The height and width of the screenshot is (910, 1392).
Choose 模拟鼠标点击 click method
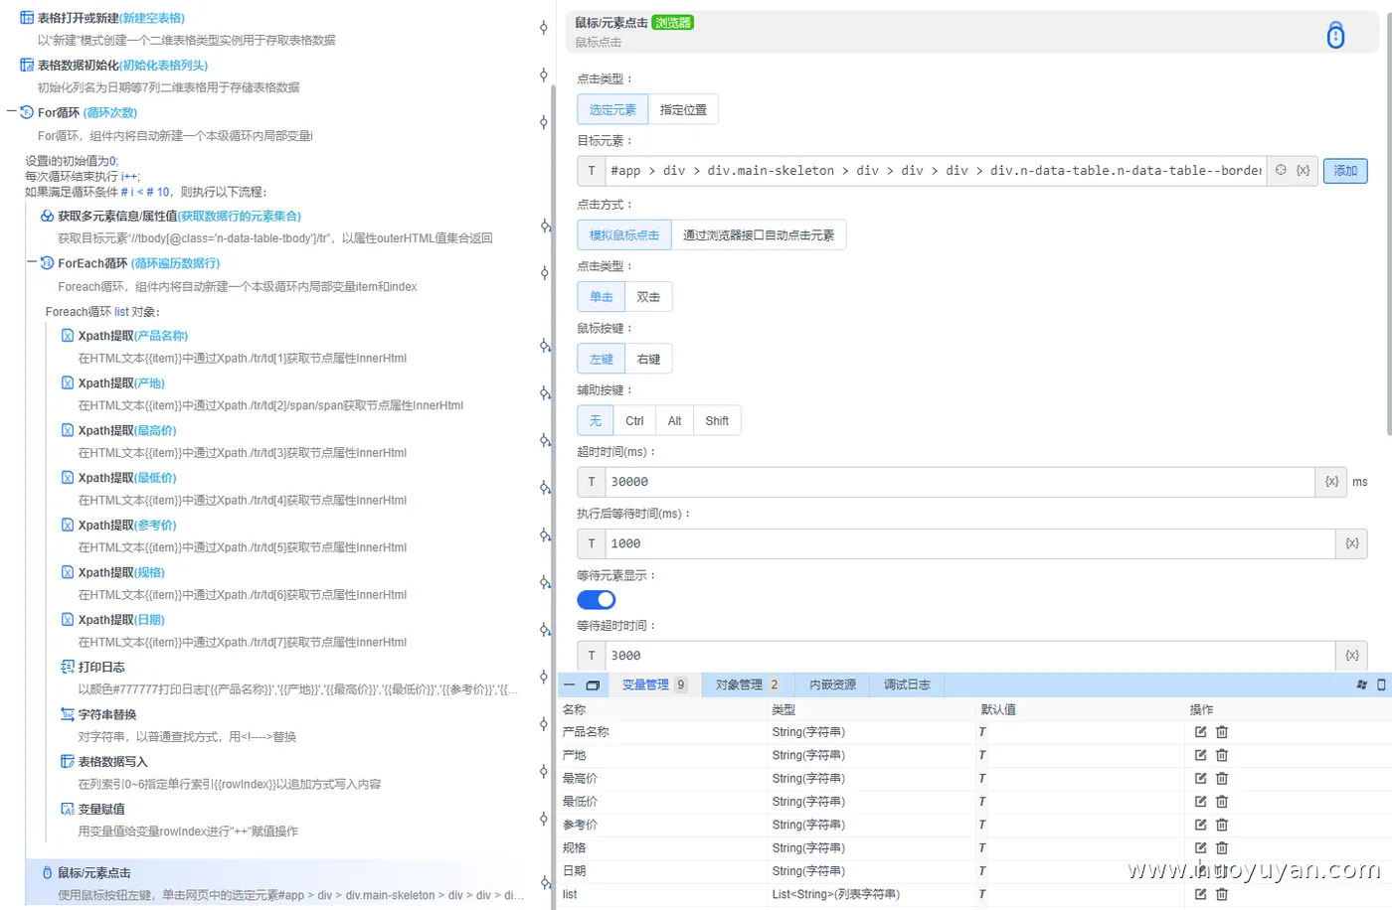pyautogui.click(x=624, y=234)
